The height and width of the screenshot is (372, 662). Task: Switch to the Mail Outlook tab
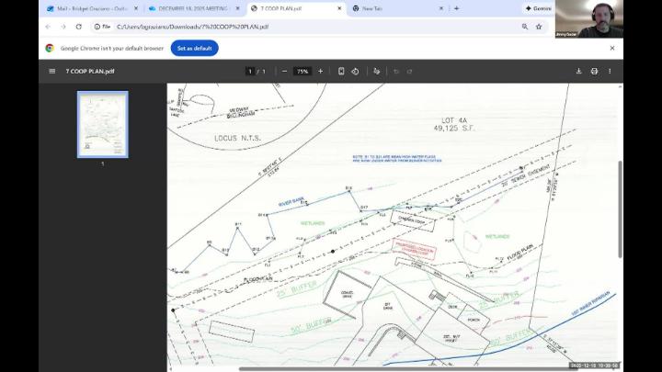[x=89, y=8]
